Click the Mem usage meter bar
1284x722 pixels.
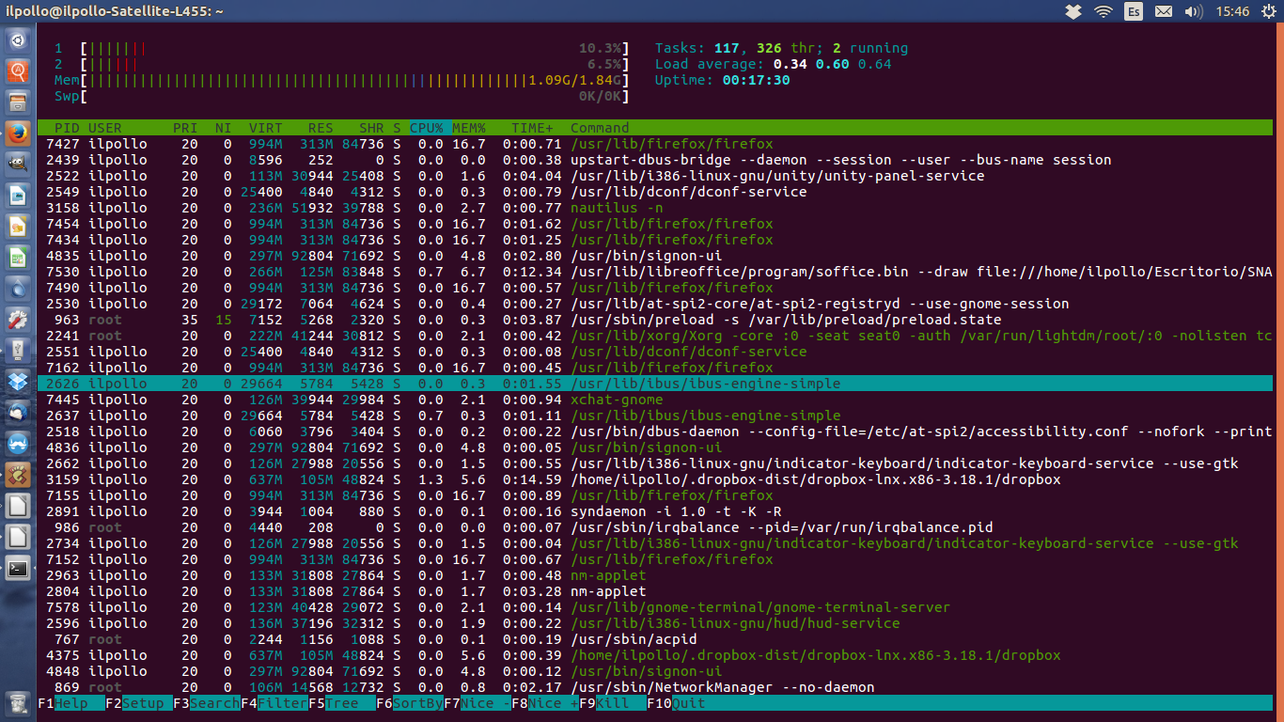[342, 80]
